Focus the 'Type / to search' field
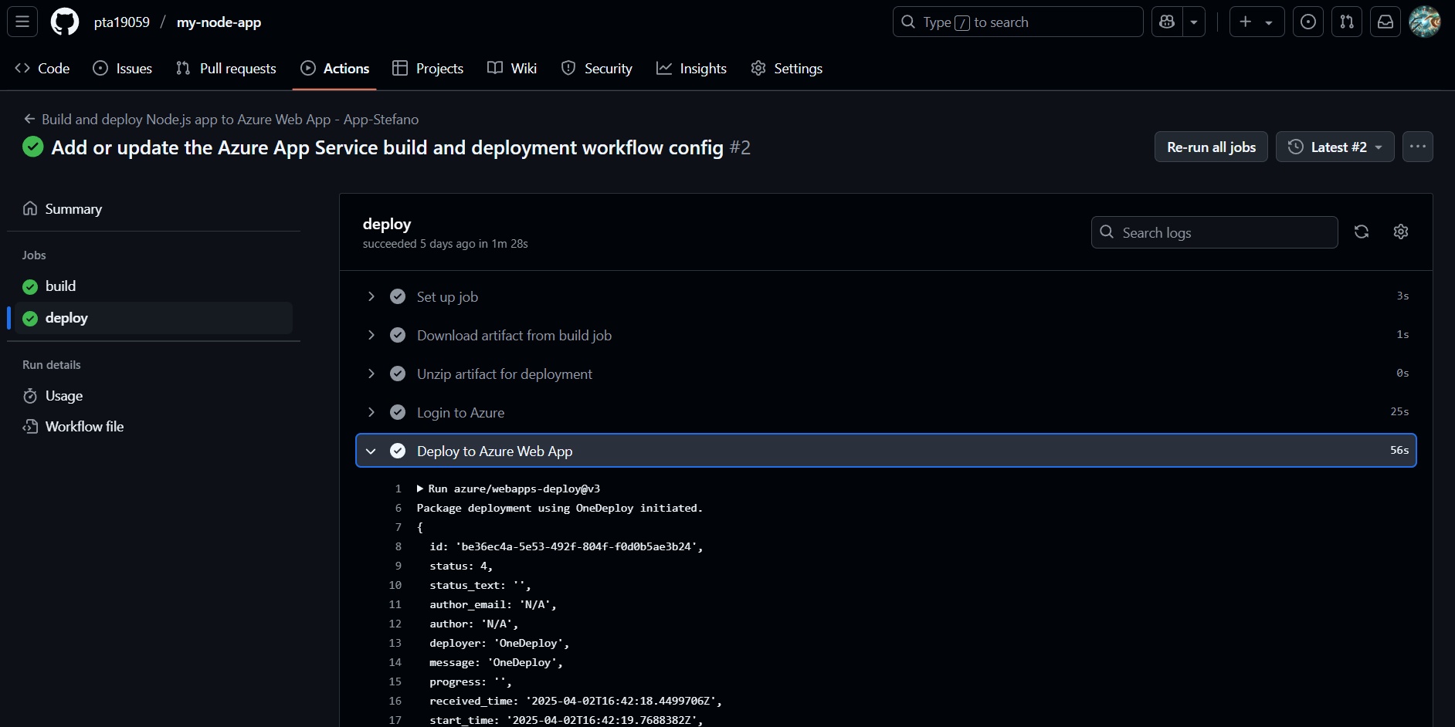This screenshot has height=727, width=1455. click(1018, 22)
